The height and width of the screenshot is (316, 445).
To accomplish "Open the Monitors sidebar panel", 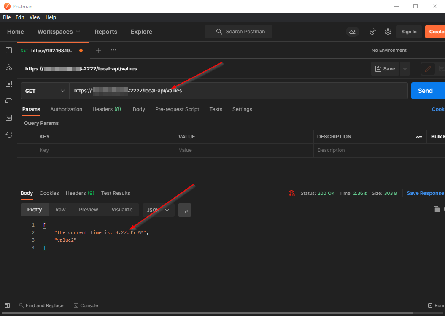I will click(x=8, y=117).
